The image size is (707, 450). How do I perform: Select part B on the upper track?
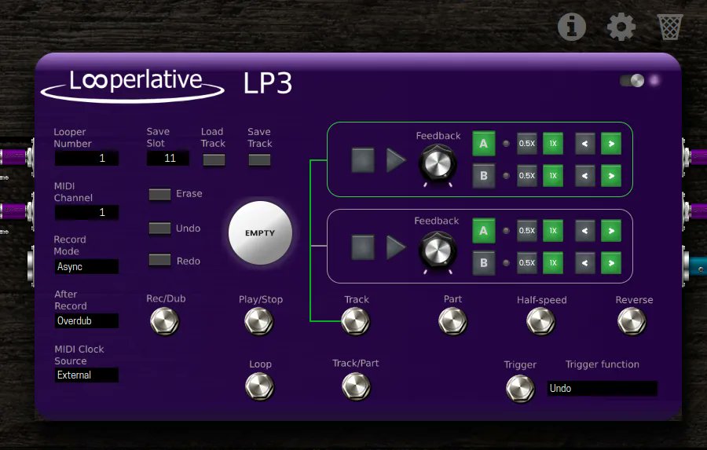(x=484, y=175)
